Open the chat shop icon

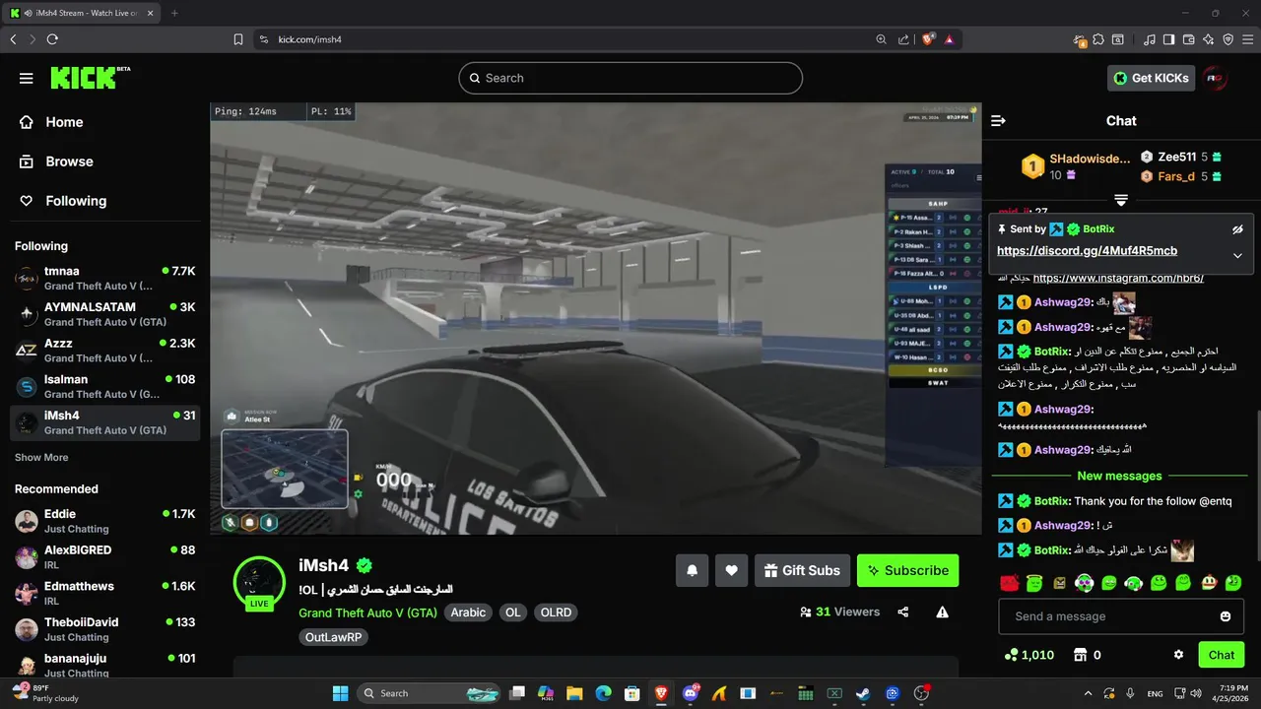point(1080,655)
